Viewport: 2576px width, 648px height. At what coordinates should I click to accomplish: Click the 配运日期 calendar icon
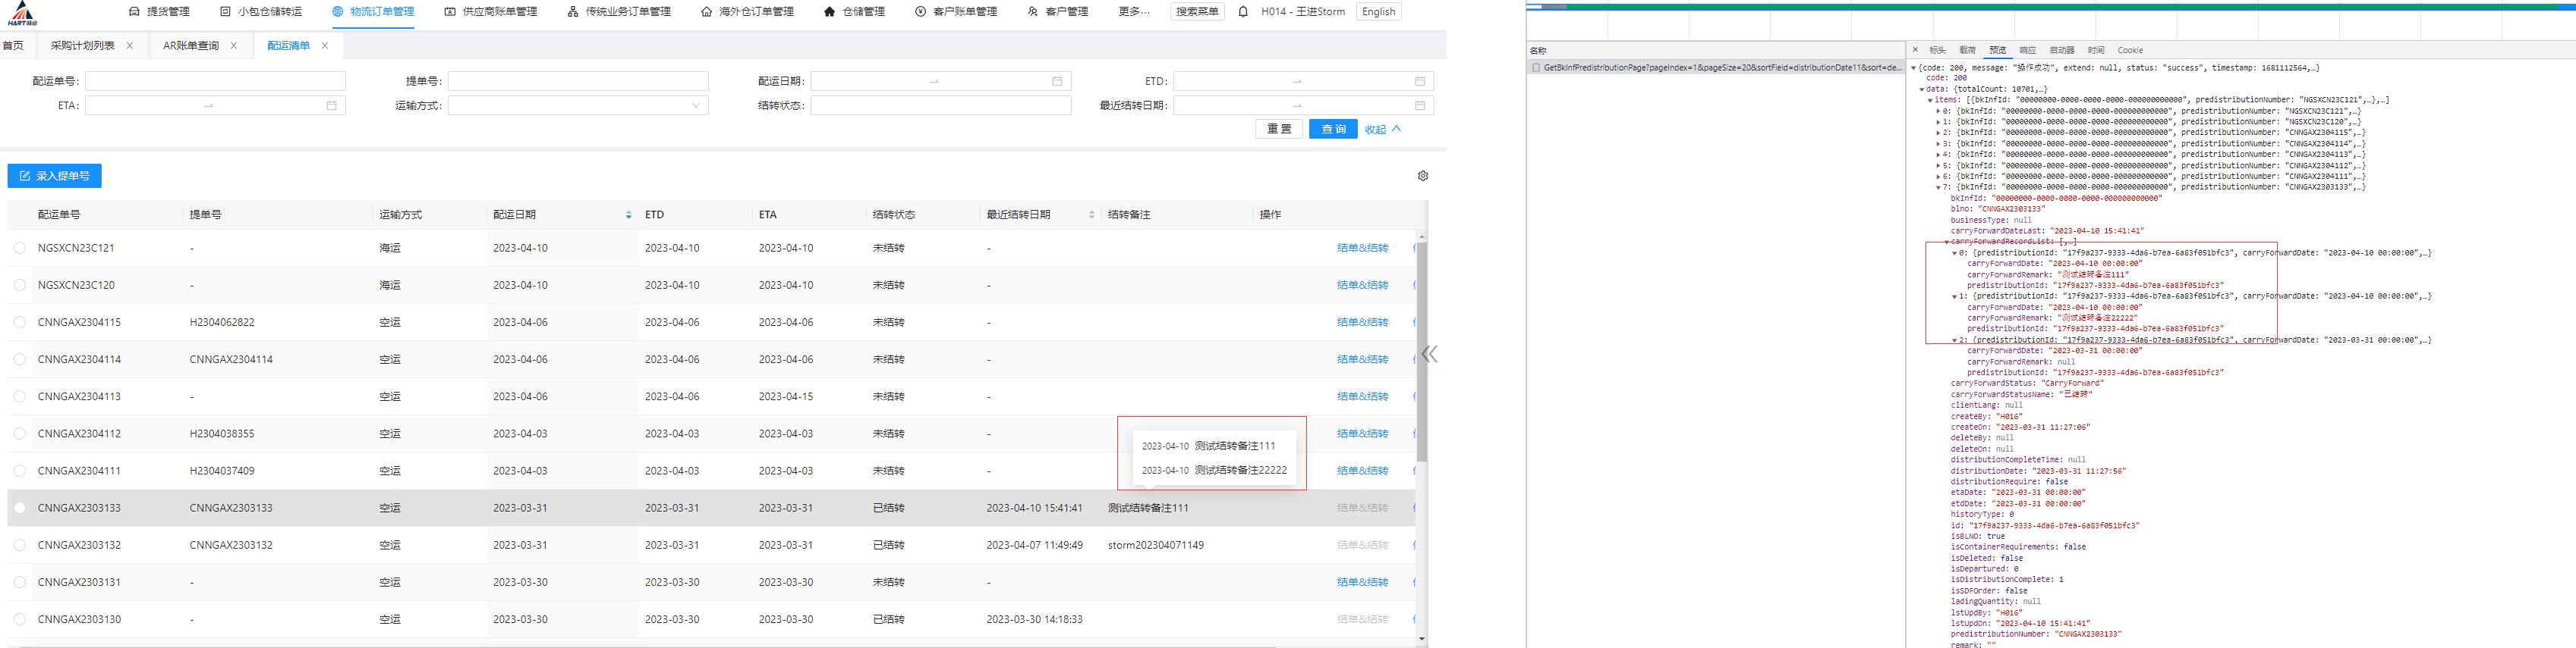(x=1057, y=81)
